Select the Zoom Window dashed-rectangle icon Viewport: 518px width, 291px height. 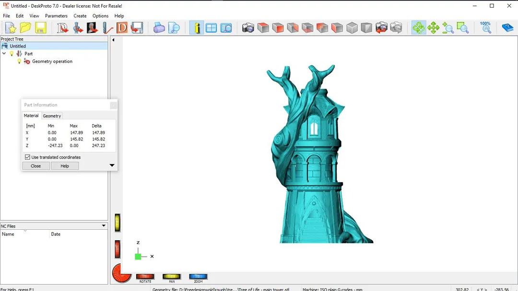463,28
